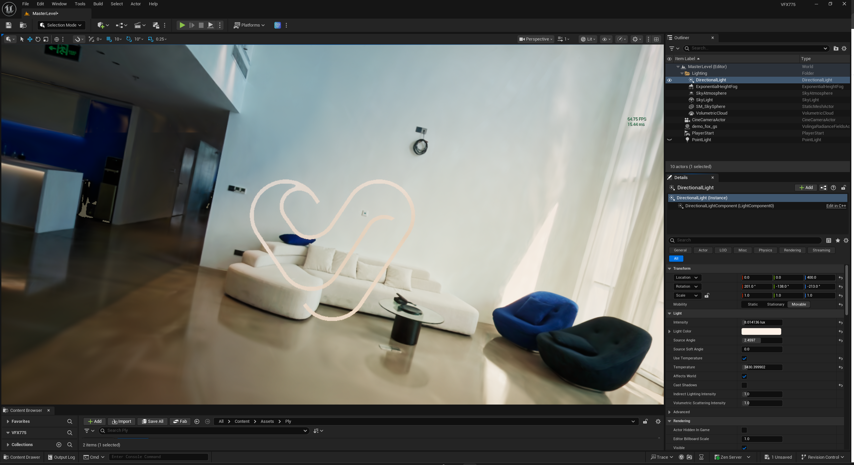The image size is (854, 465).
Task: Click the Import button in Content Browser
Action: click(x=121, y=421)
